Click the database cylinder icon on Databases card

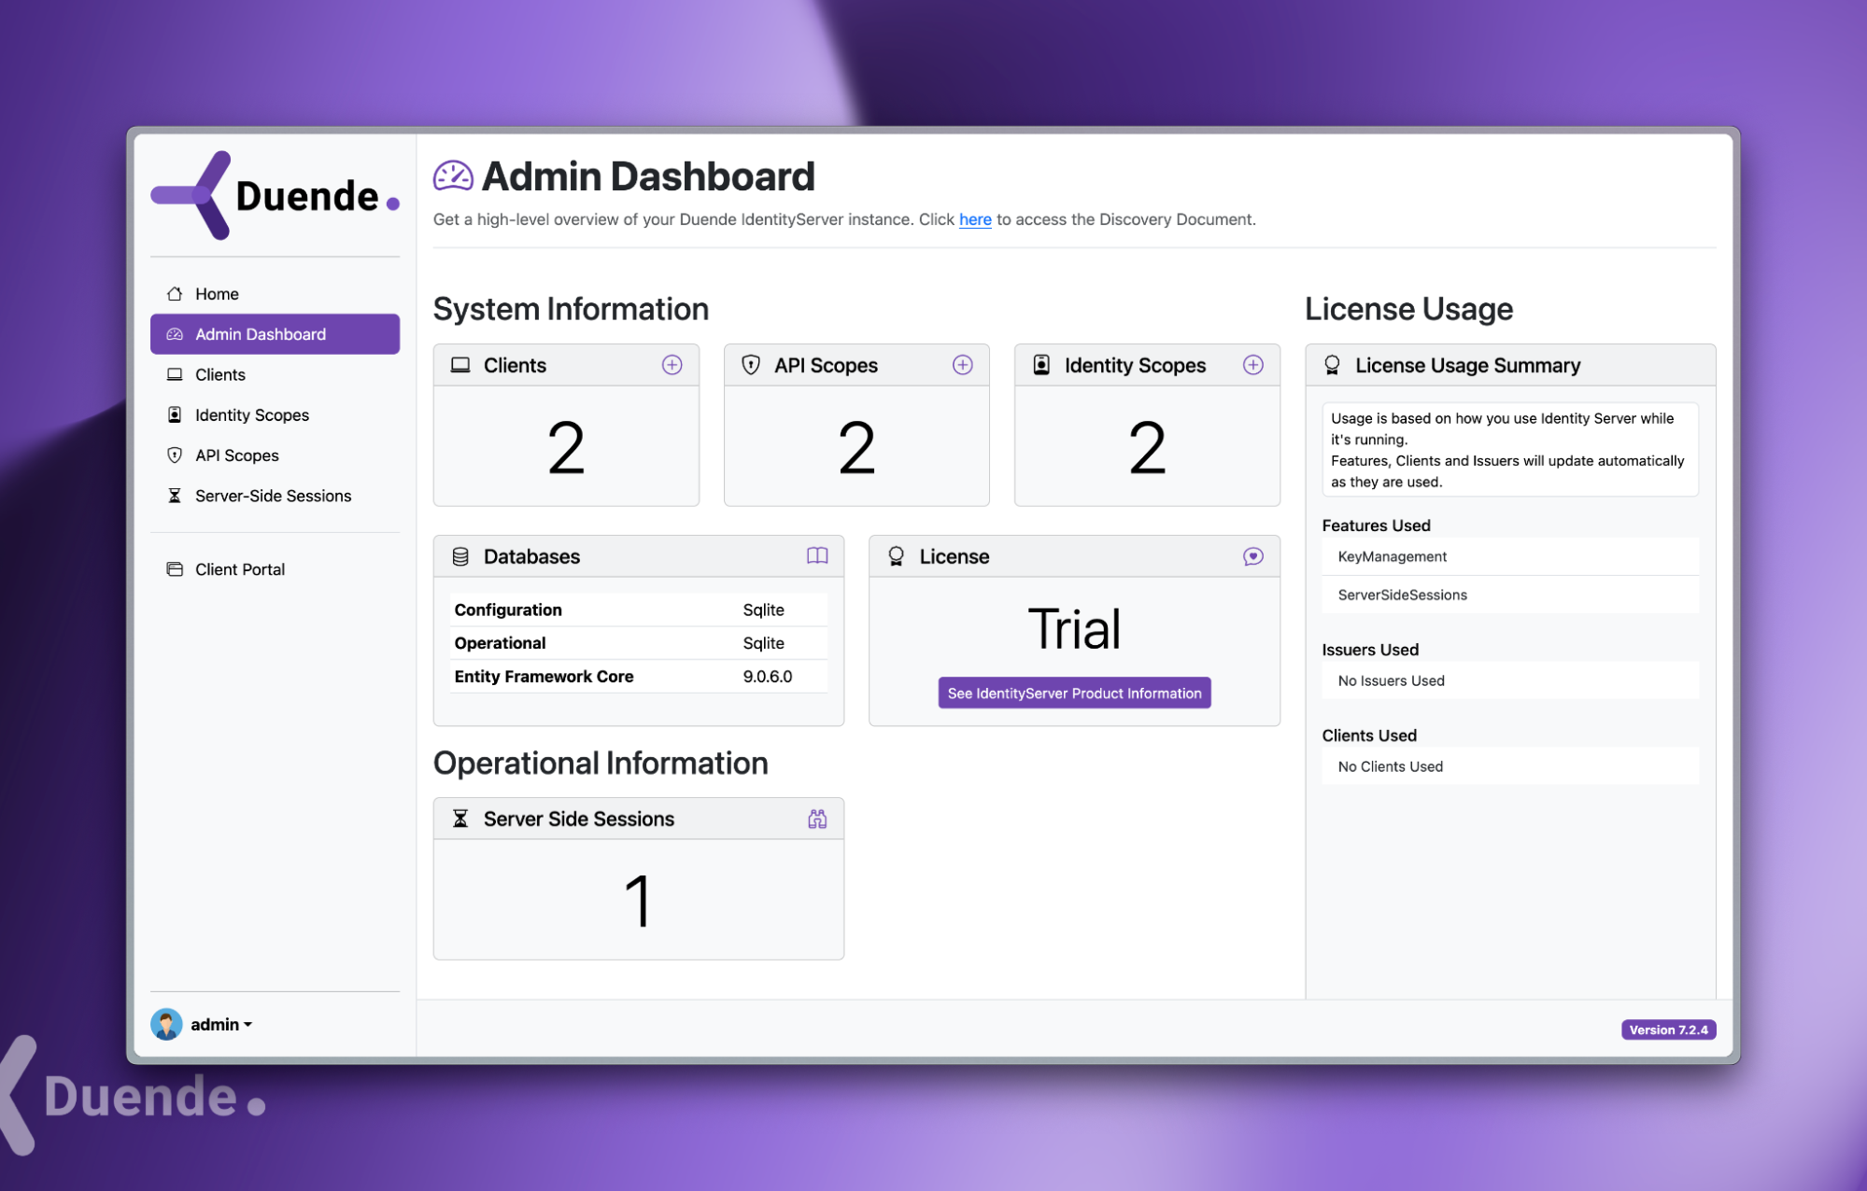coord(460,556)
